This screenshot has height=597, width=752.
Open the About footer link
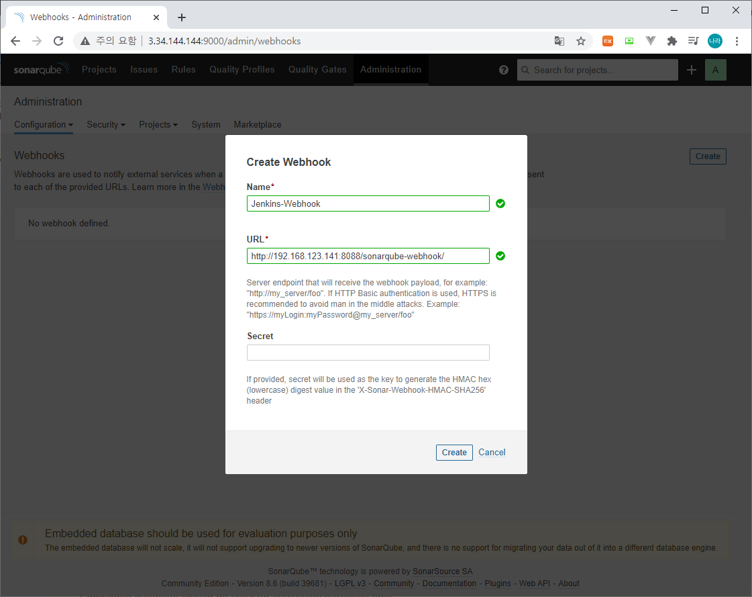click(x=569, y=584)
